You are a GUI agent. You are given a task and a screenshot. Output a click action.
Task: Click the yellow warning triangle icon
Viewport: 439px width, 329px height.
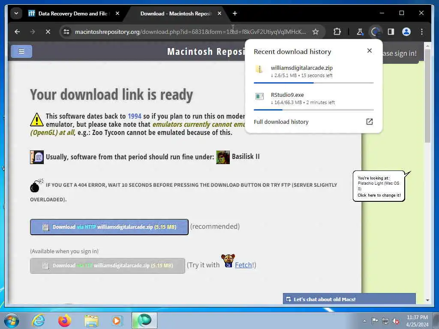tap(37, 120)
